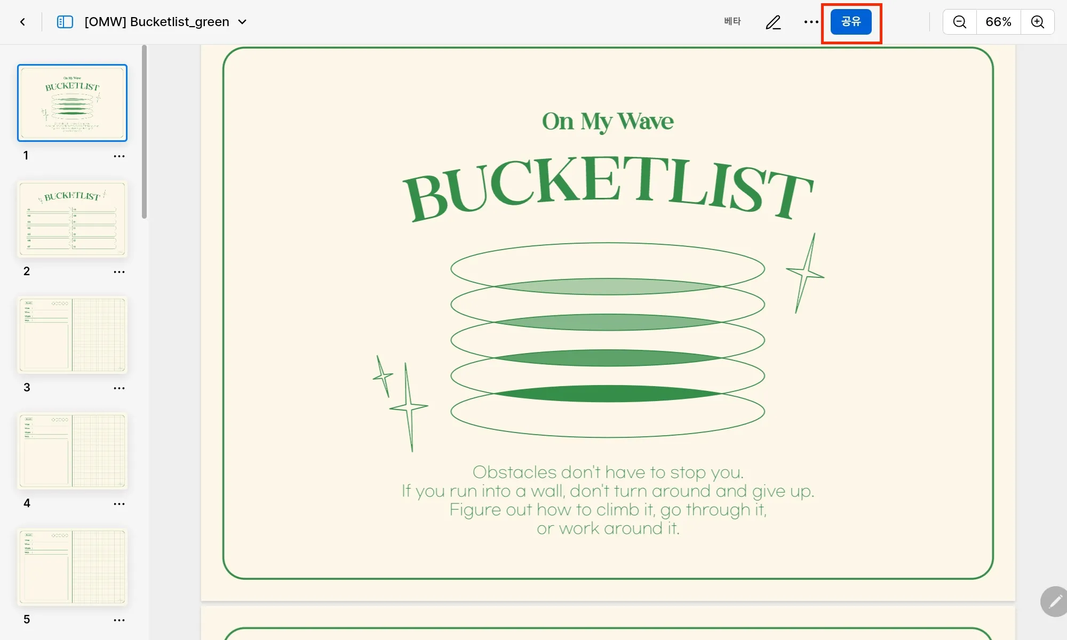This screenshot has width=1067, height=640.
Task: Open the top toolbar more options menu
Action: [811, 22]
